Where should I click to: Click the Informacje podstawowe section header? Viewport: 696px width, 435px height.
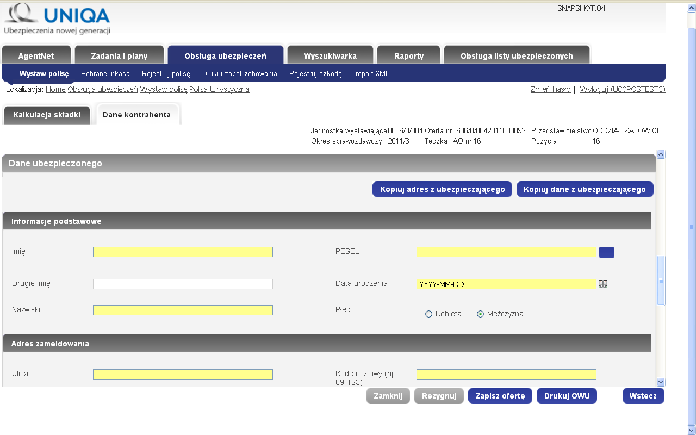[x=327, y=221]
